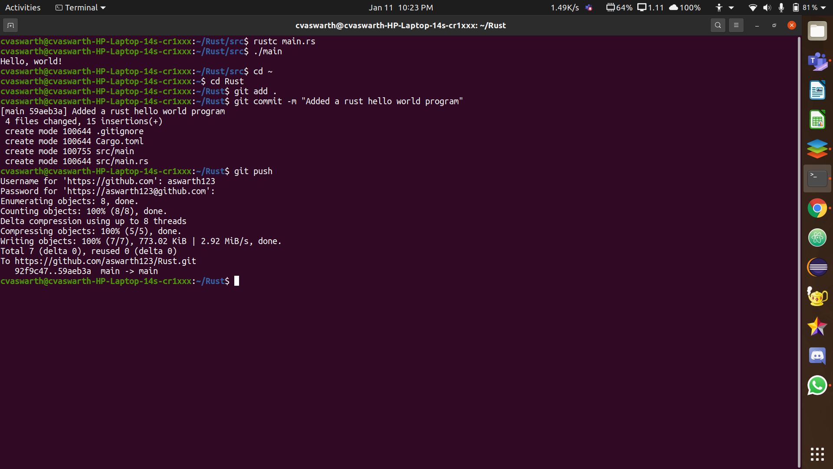Open LibreOffice Calc from dock
The image size is (833, 469).
817,120
